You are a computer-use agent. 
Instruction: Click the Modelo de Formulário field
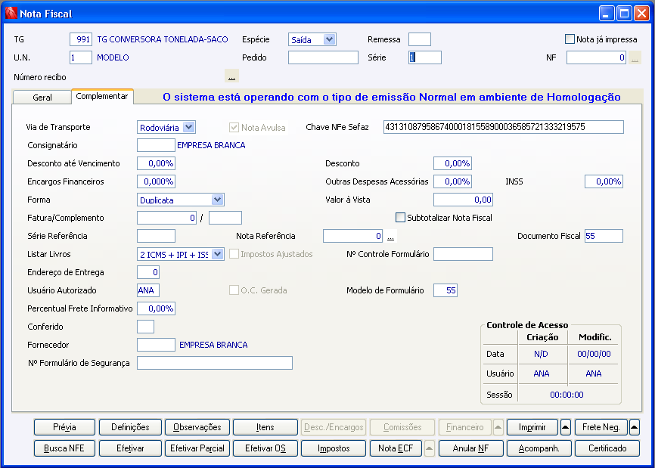[x=445, y=290]
